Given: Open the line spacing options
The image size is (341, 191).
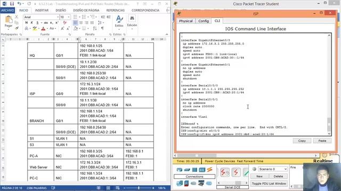Looking at the screenshot, I should pyautogui.click(x=100, y=22).
